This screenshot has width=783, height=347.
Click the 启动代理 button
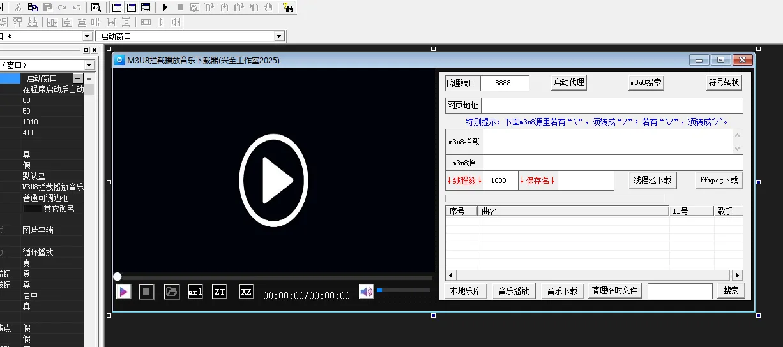click(x=568, y=83)
